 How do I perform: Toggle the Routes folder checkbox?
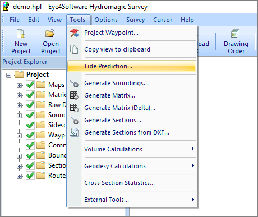click(x=30, y=176)
